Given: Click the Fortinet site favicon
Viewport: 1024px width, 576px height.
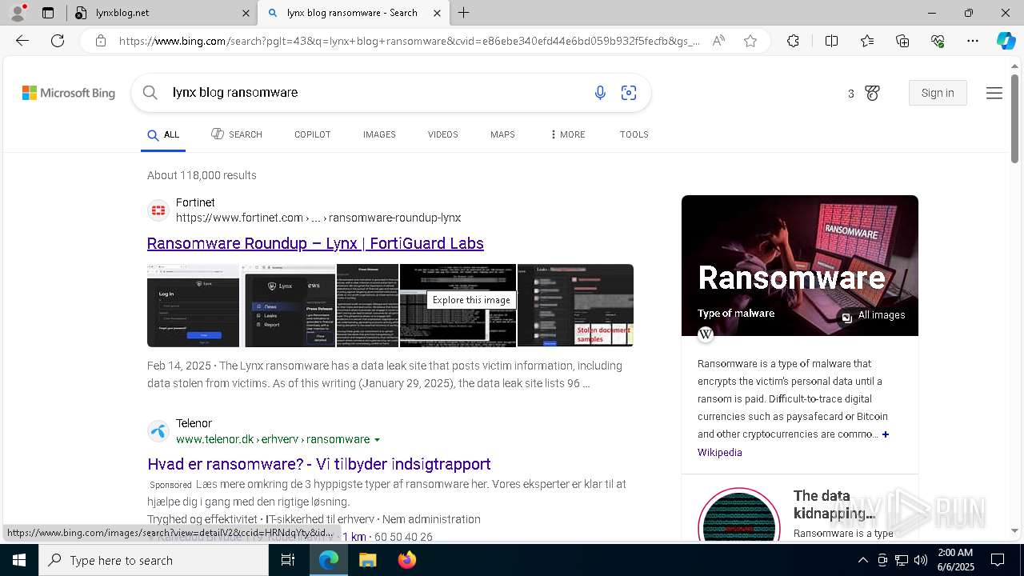Looking at the screenshot, I should click(158, 210).
